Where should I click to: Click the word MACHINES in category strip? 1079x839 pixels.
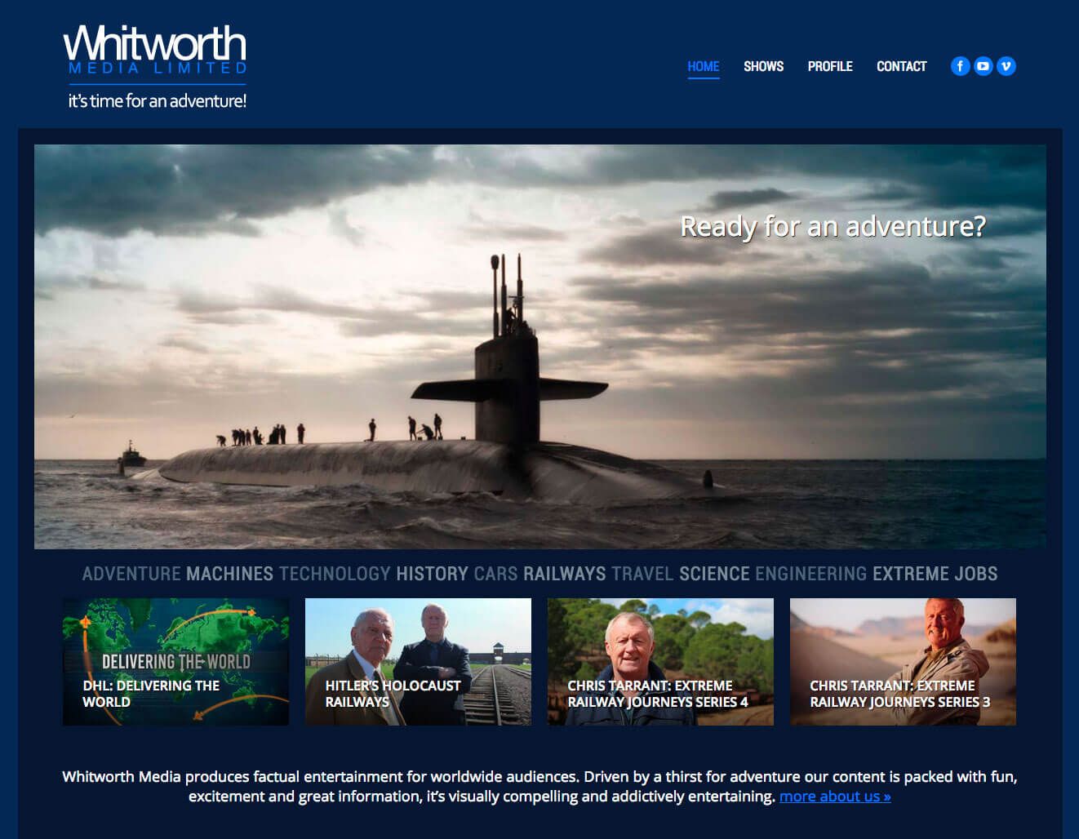click(229, 574)
